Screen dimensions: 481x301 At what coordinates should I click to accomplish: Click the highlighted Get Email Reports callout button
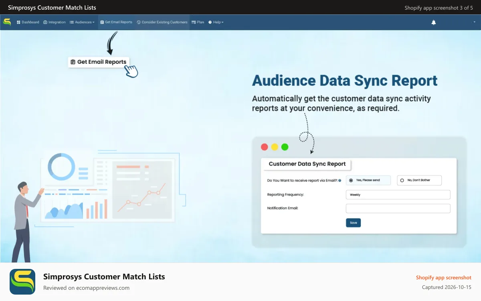99,62
